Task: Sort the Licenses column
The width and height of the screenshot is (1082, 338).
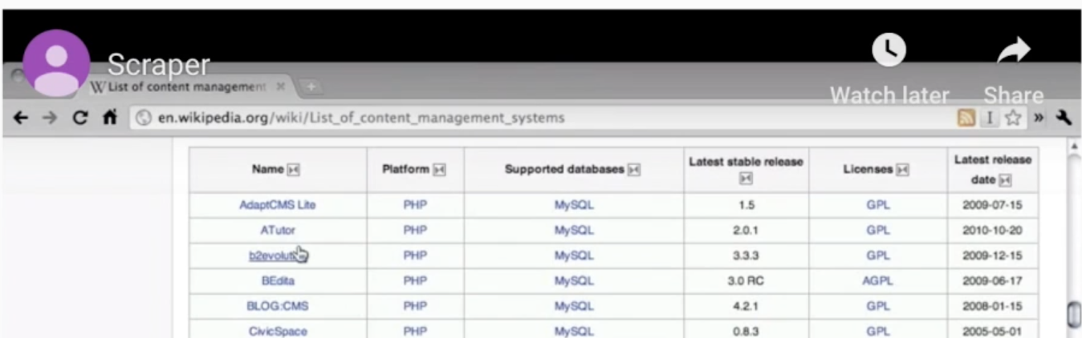Action: 902,170
